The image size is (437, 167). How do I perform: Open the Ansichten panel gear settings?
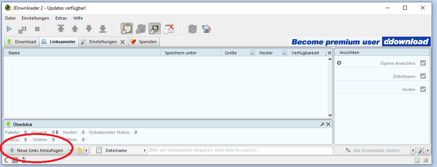pyautogui.click(x=339, y=63)
